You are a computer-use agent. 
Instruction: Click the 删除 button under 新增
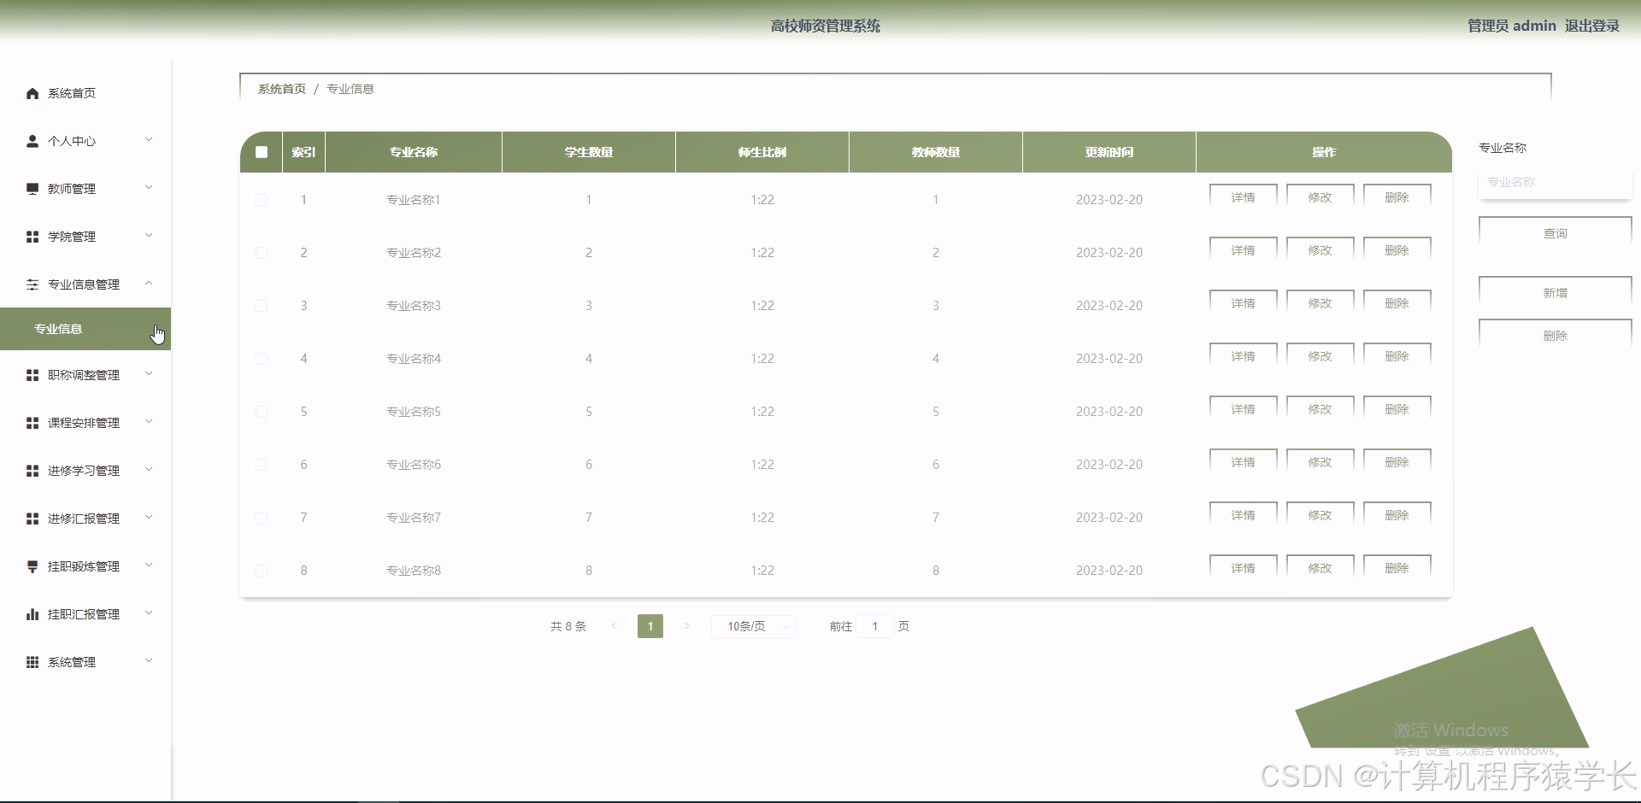coord(1556,336)
